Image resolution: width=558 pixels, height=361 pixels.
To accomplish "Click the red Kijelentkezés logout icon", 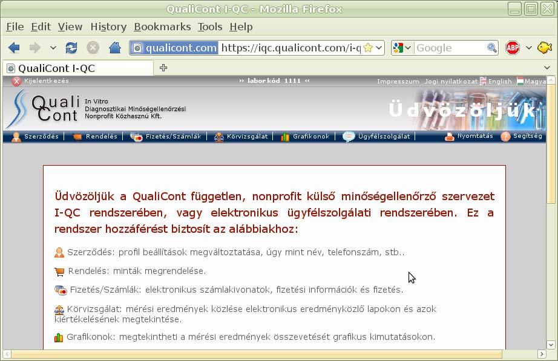I will click(x=16, y=82).
